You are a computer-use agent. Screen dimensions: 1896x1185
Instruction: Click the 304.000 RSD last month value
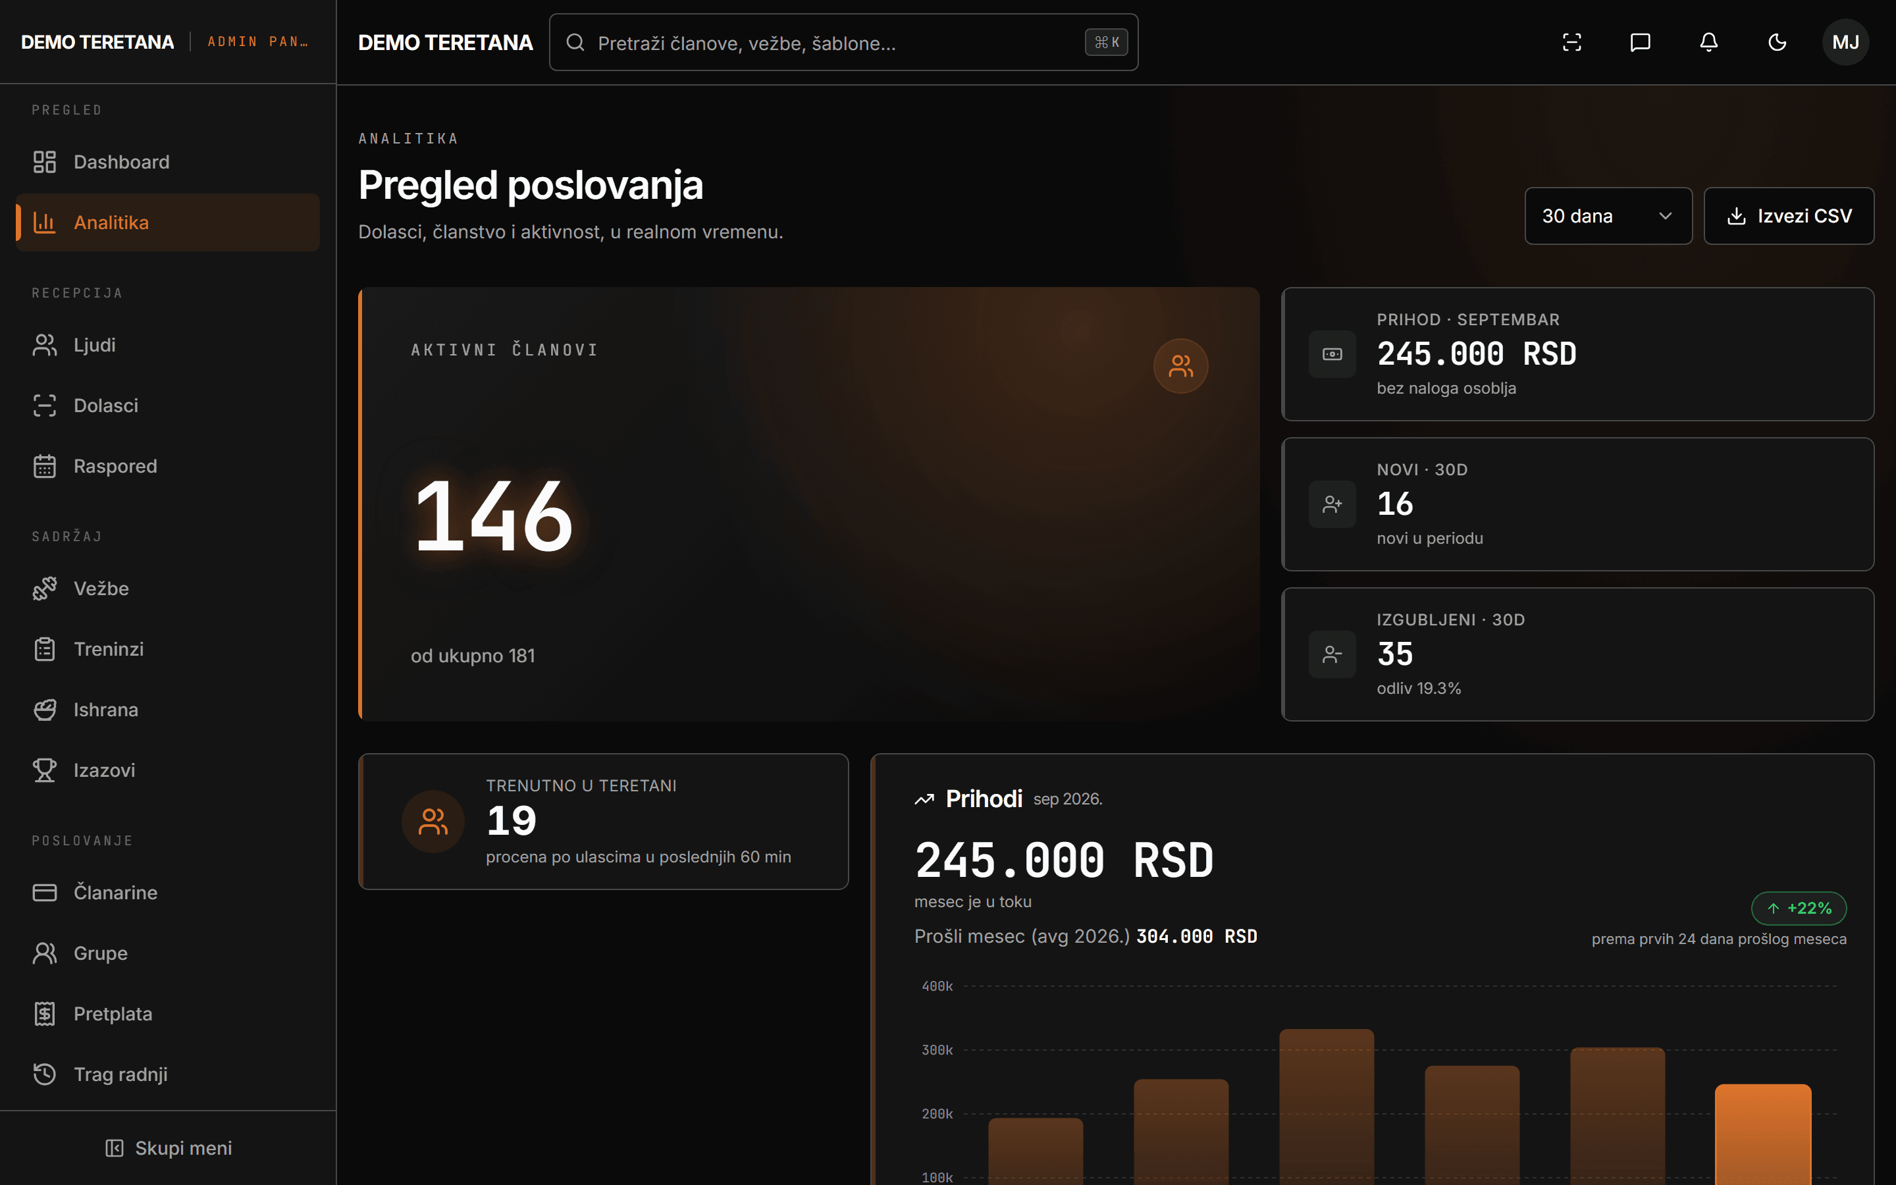(x=1196, y=937)
